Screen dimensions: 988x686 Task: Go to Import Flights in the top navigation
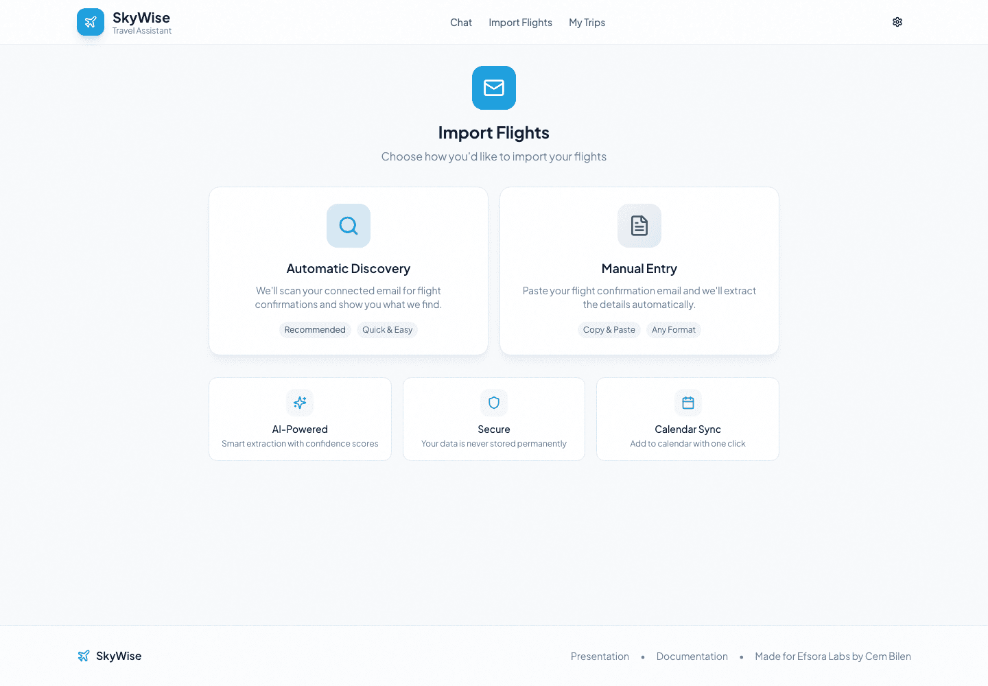coord(520,23)
